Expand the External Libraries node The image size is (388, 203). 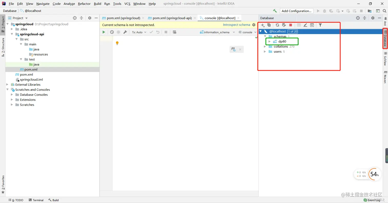coord(7,84)
